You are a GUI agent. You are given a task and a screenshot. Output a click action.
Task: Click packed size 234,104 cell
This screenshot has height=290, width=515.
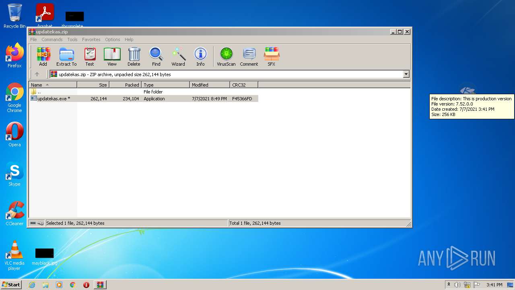131,99
